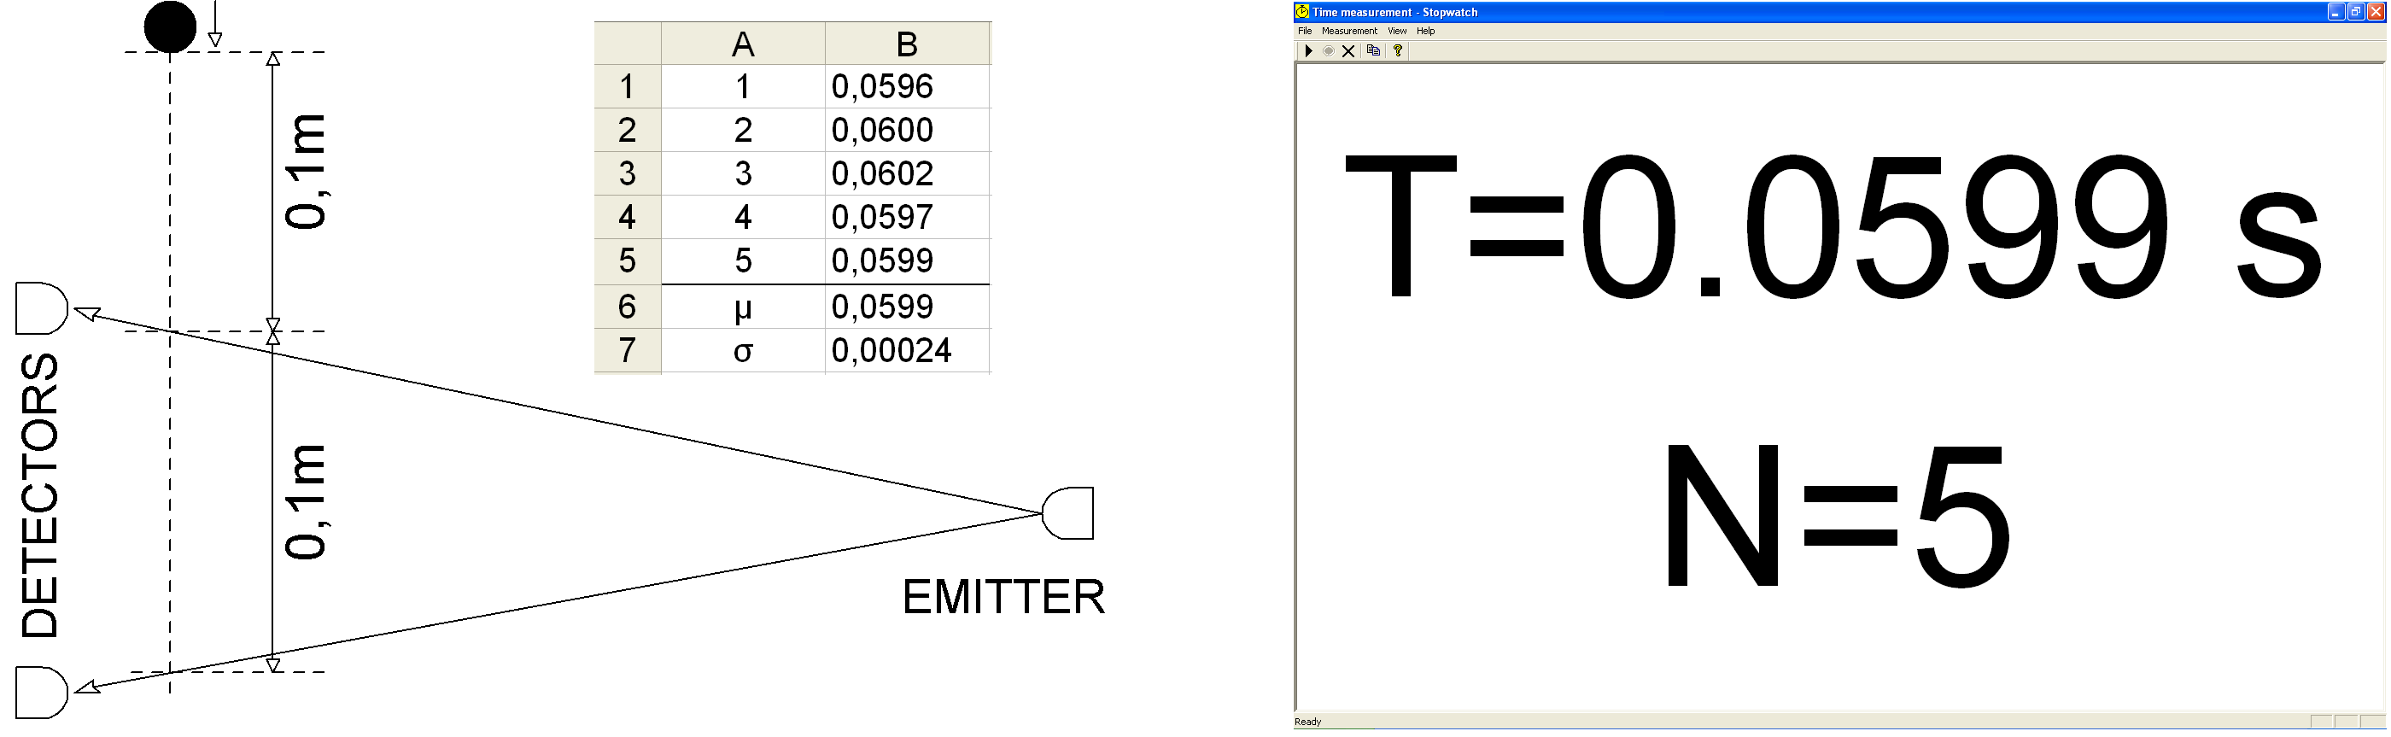Open the Measurement menu
Image resolution: width=2391 pixels, height=737 pixels.
1349,31
